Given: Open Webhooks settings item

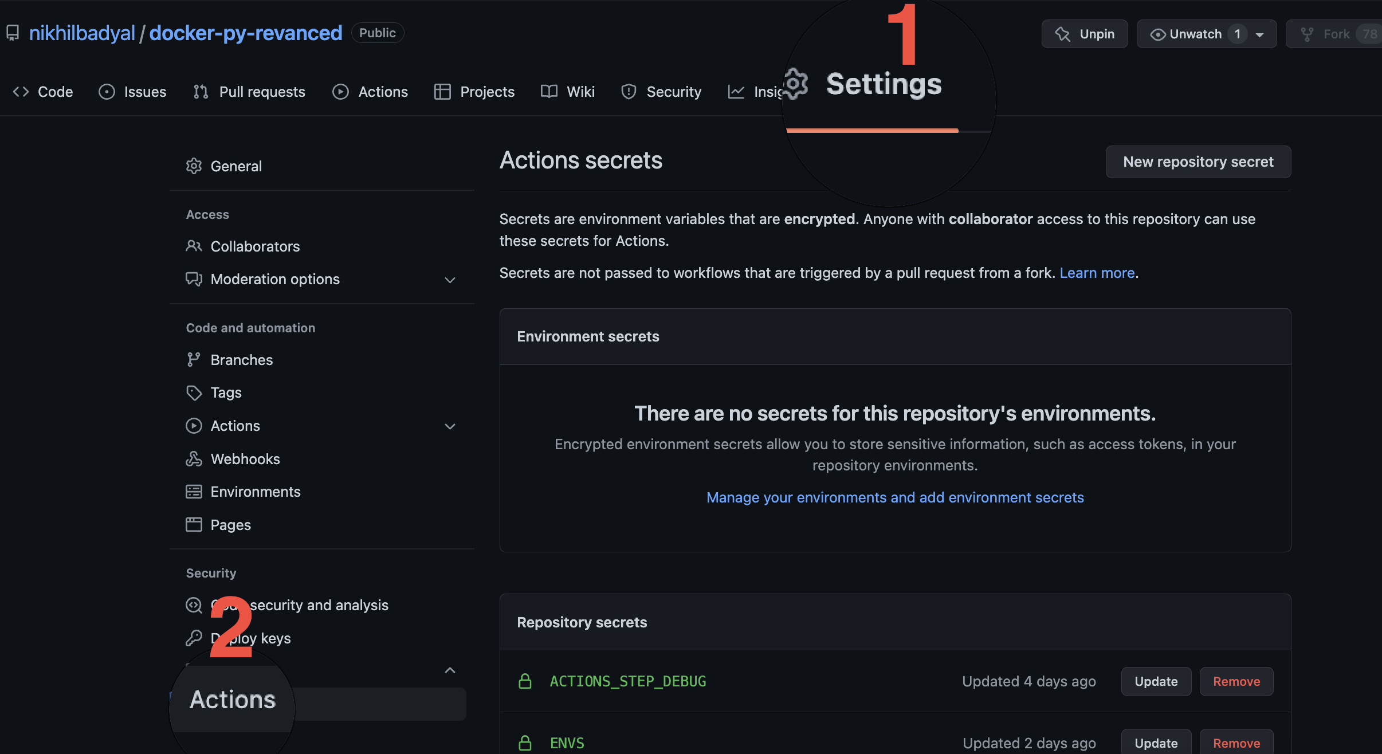Looking at the screenshot, I should point(245,459).
